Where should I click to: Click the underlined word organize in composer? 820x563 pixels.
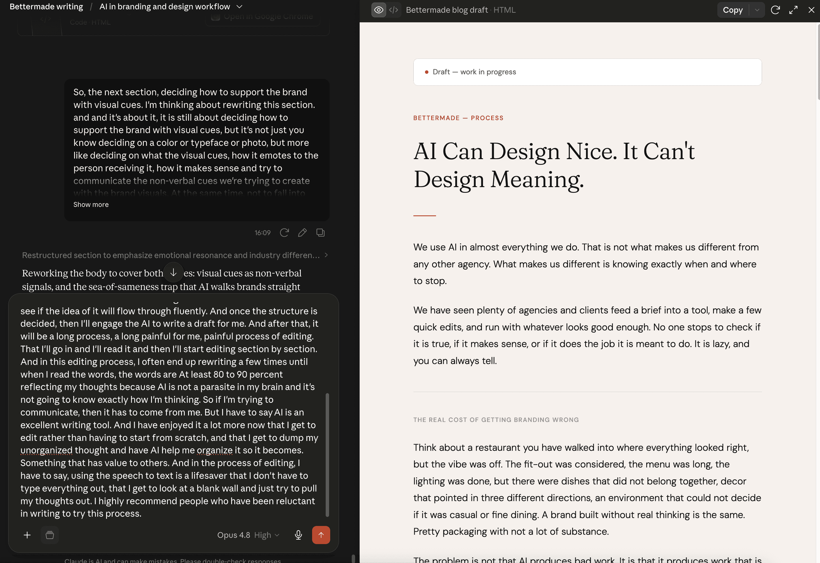(x=215, y=450)
